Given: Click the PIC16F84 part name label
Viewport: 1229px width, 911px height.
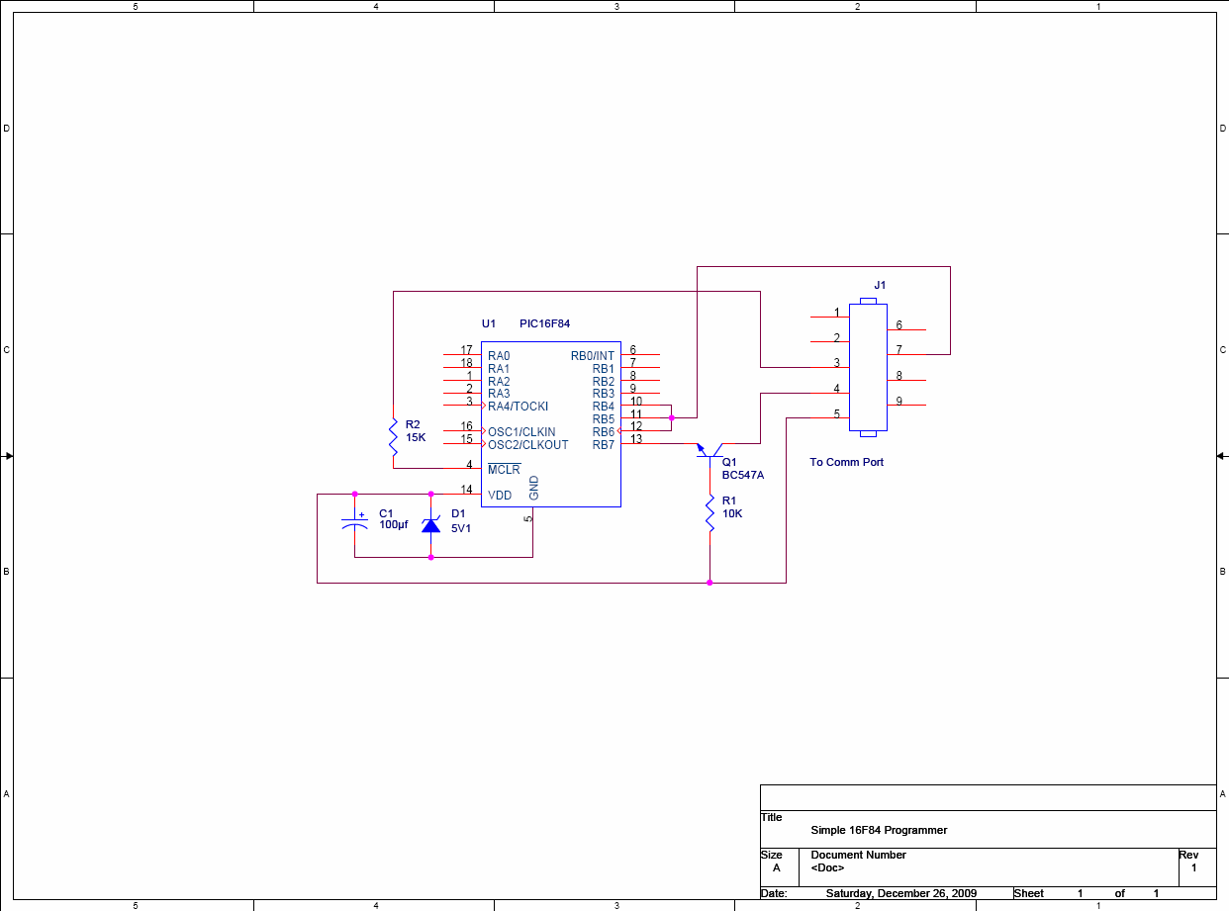Looking at the screenshot, I should [x=544, y=323].
